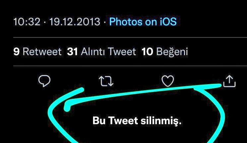Tap the iOS word in the source link
The width and height of the screenshot is (247, 143).
point(168,22)
